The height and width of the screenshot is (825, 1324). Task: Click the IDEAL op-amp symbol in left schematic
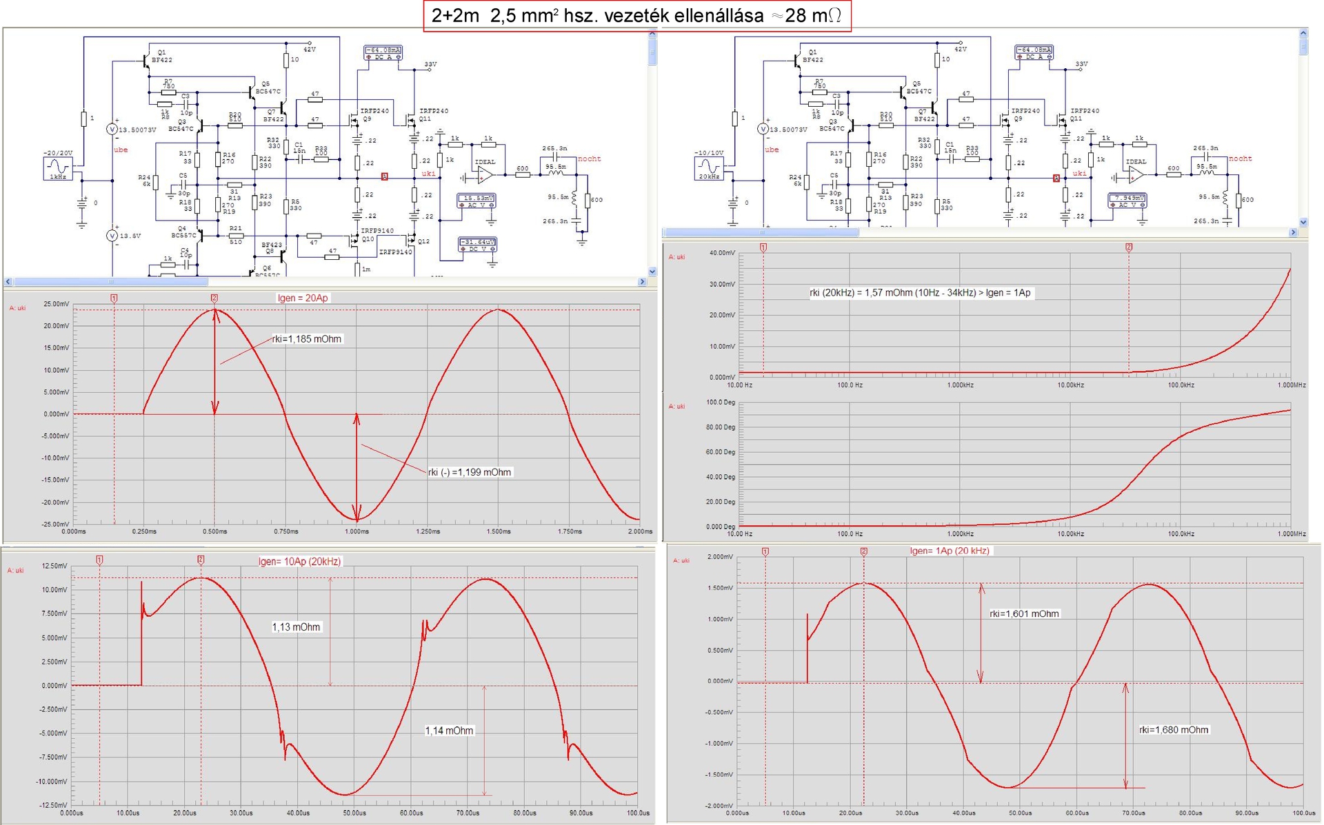click(484, 175)
